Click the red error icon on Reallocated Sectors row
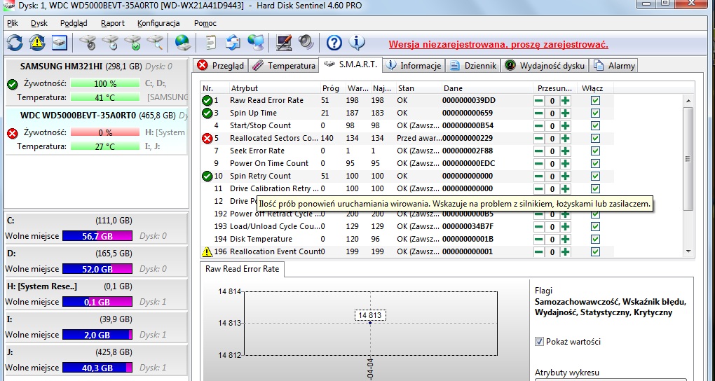 click(x=207, y=138)
